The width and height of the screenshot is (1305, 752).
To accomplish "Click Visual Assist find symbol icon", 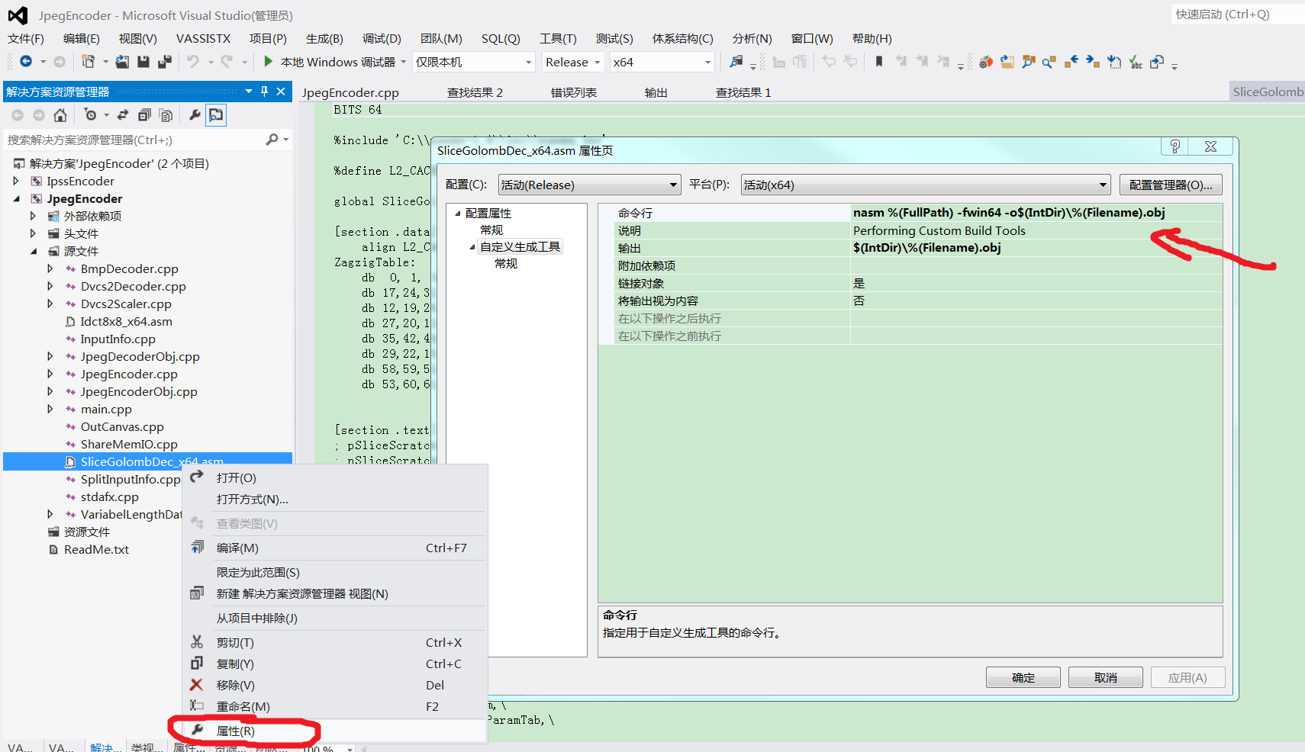I will (1029, 62).
